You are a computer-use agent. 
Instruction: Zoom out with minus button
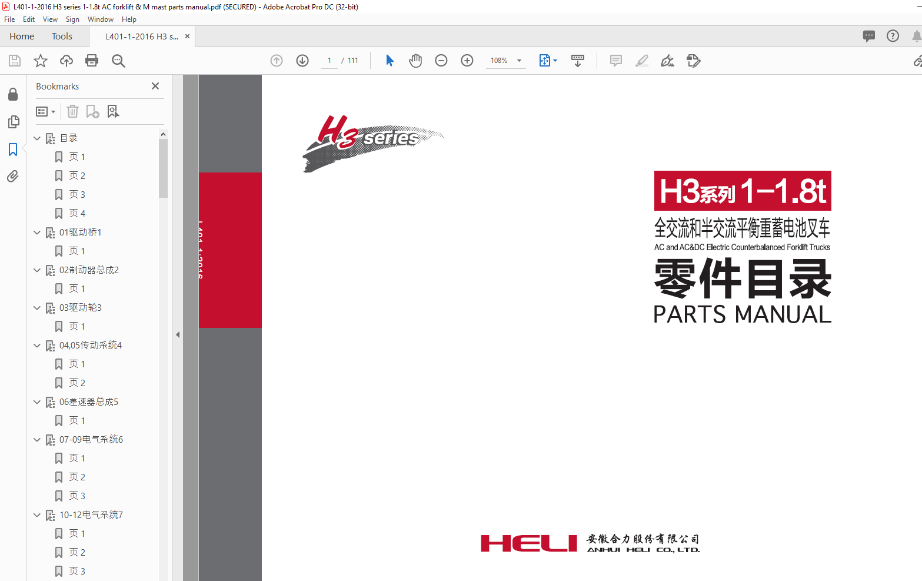pyautogui.click(x=441, y=61)
